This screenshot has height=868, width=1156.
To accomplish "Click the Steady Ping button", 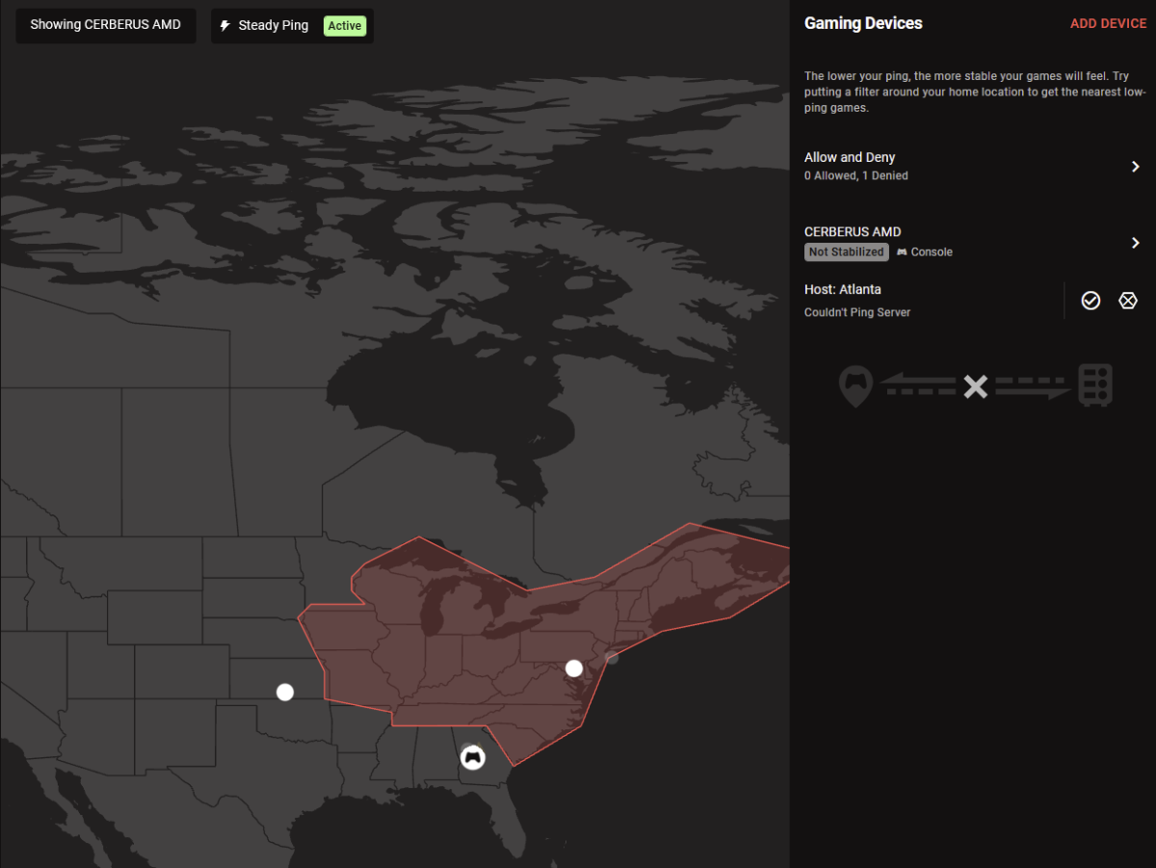I will click(292, 26).
